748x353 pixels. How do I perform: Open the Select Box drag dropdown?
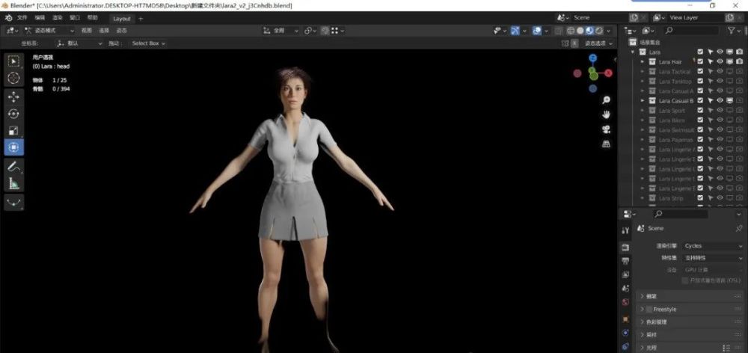click(148, 43)
